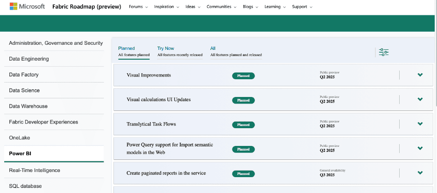
Task: Open the Inspiration dropdown menu
Action: [167, 7]
